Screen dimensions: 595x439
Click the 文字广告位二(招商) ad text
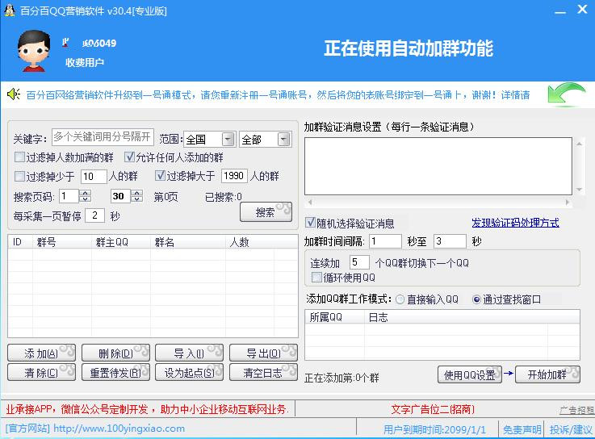(433, 409)
